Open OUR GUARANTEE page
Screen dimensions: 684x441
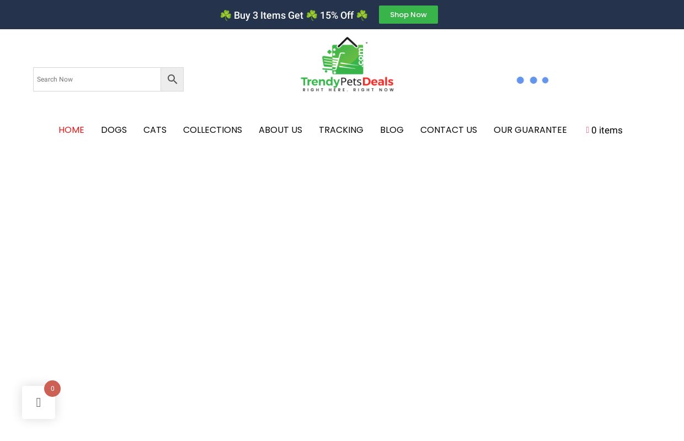tap(530, 130)
